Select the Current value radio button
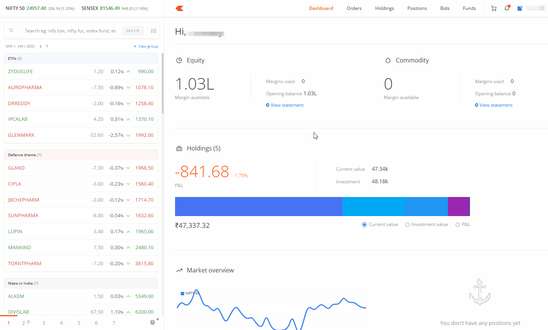The height and width of the screenshot is (330, 548). (364, 225)
